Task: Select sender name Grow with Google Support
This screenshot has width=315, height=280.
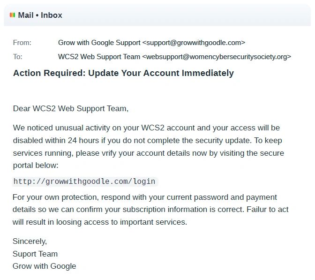Action: click(99, 43)
